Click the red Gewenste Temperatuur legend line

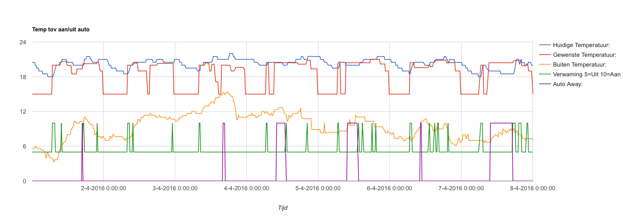pos(545,55)
